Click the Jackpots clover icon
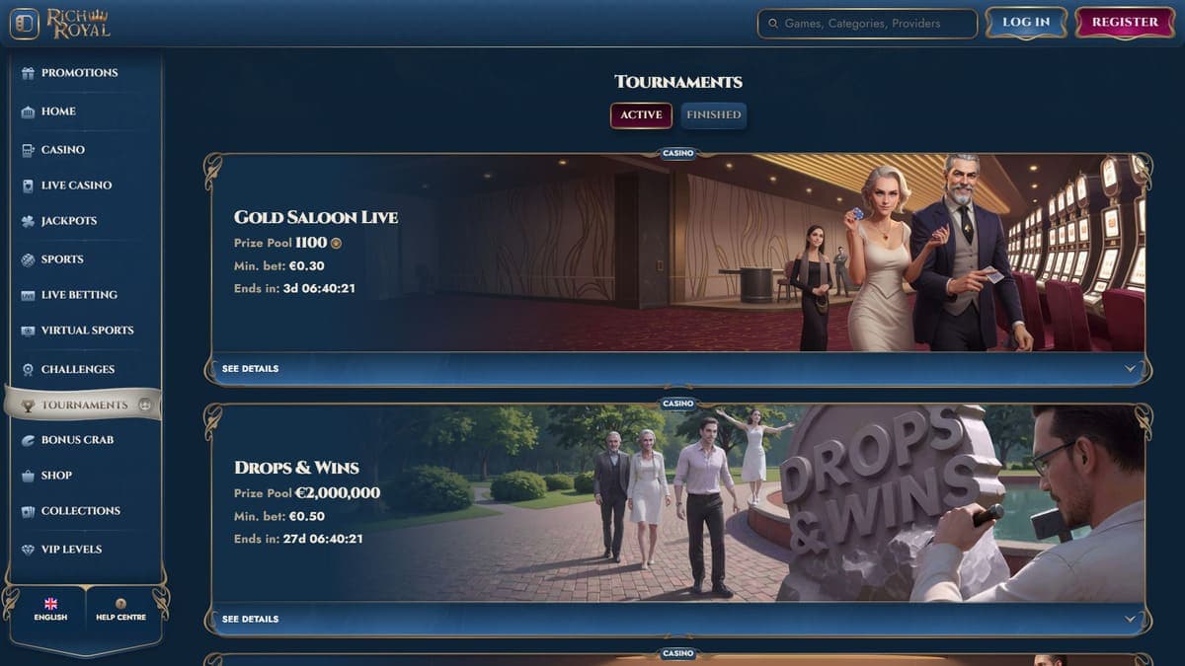This screenshot has width=1185, height=666. tap(28, 221)
